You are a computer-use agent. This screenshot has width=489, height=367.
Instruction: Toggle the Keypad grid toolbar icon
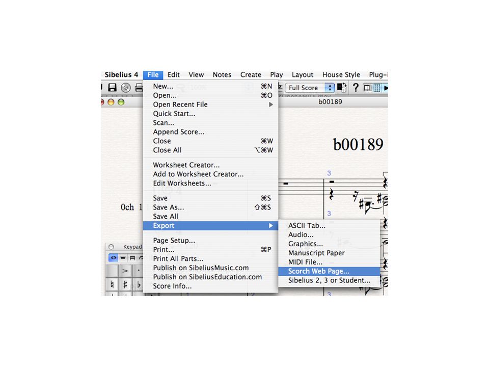click(377, 88)
